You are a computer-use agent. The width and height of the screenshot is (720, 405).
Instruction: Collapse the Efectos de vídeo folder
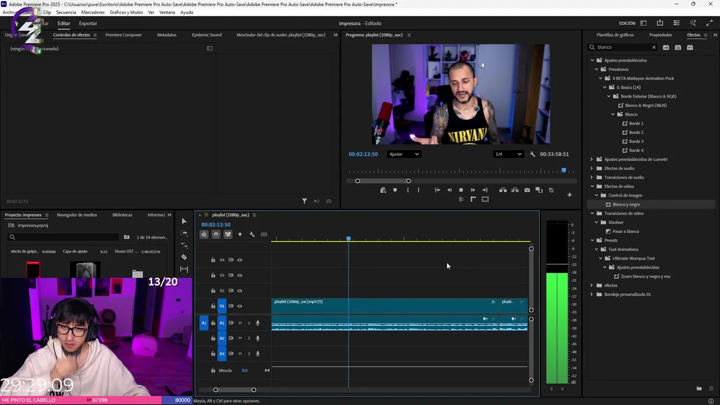point(592,186)
